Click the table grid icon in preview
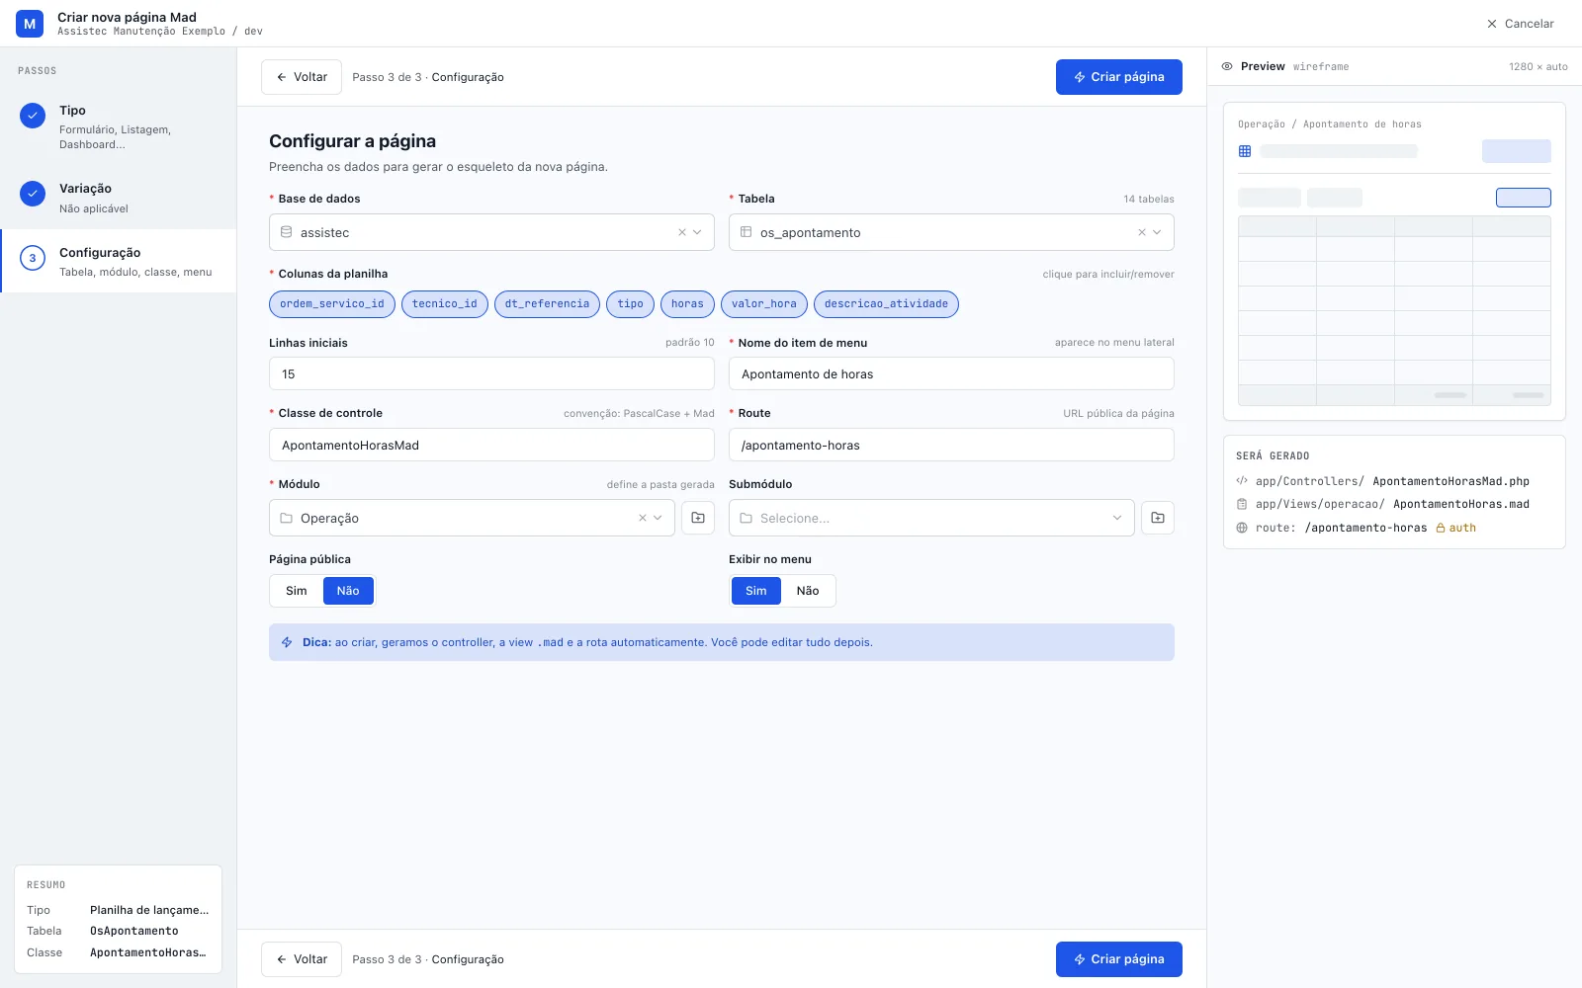 pyautogui.click(x=1245, y=151)
